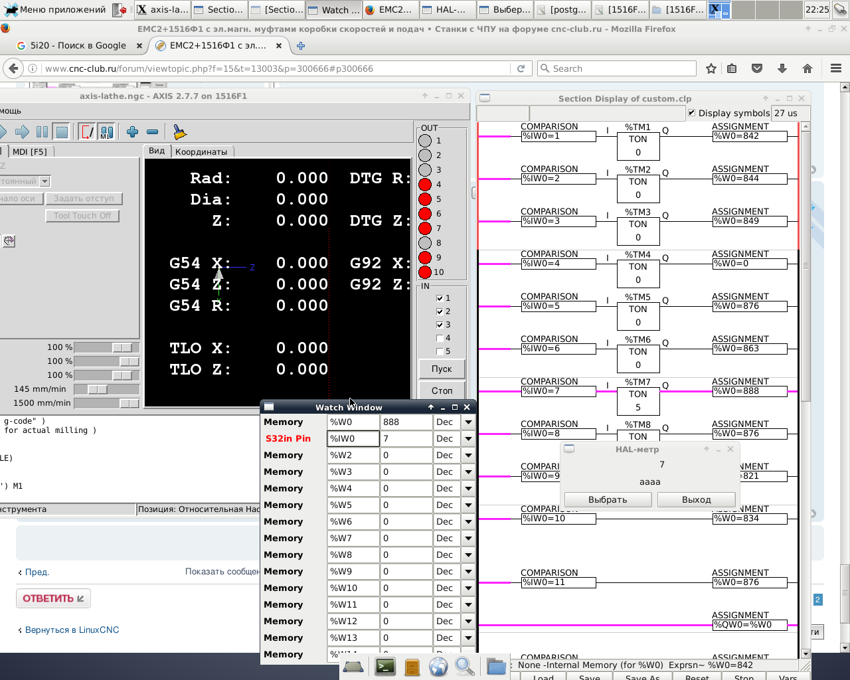Viewport: 850px width, 680px height.
Task: Toggle the Display symbols checkbox
Action: (692, 113)
